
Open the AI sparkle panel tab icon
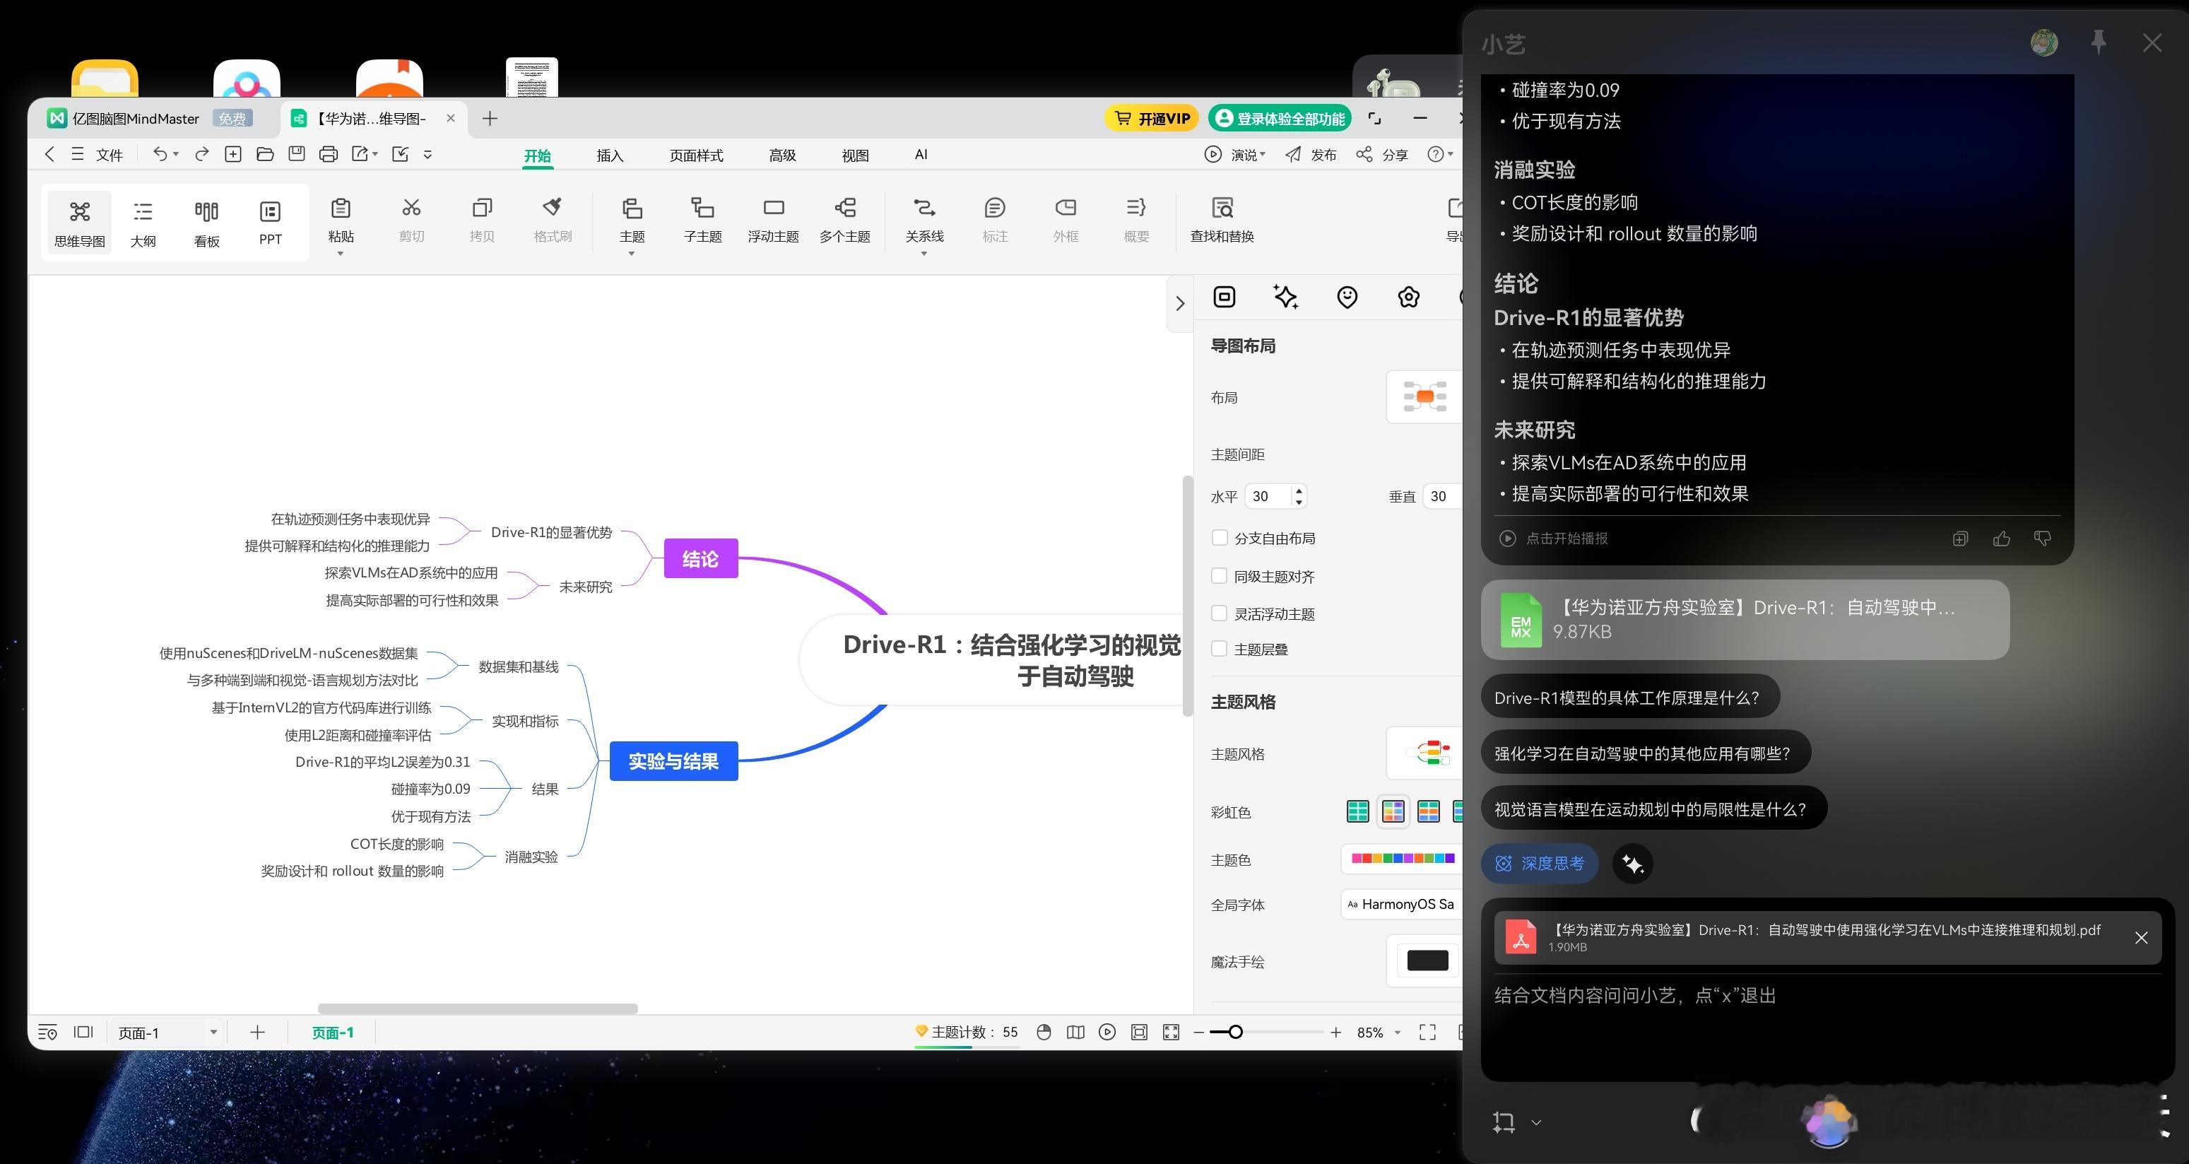[x=1286, y=297]
